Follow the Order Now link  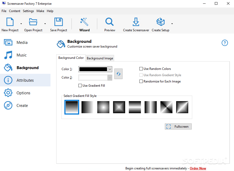[198, 168]
